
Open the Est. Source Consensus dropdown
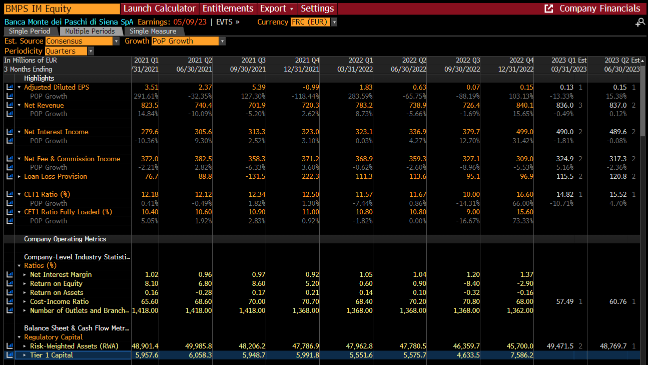click(x=83, y=41)
